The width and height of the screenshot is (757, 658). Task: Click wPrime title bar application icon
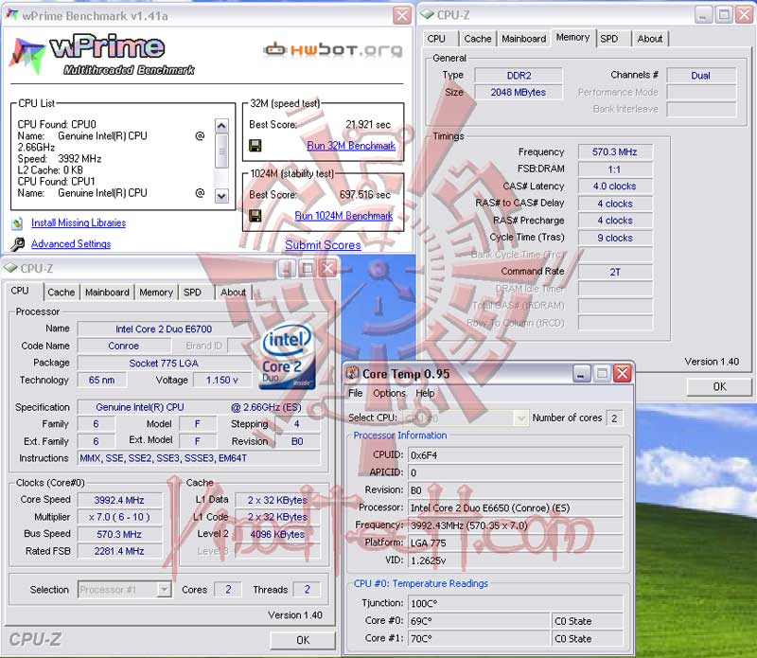(x=12, y=15)
